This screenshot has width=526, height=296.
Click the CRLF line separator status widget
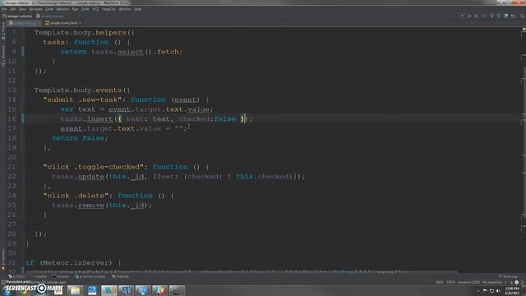point(451,282)
